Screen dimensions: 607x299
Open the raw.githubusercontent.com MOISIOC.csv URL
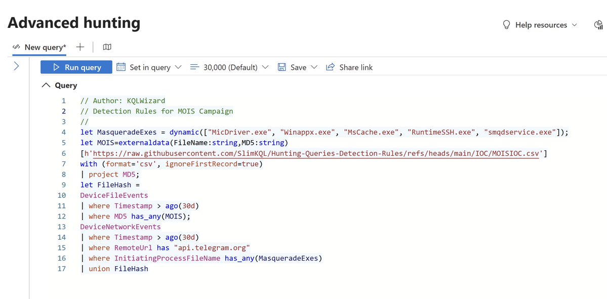[316, 154]
